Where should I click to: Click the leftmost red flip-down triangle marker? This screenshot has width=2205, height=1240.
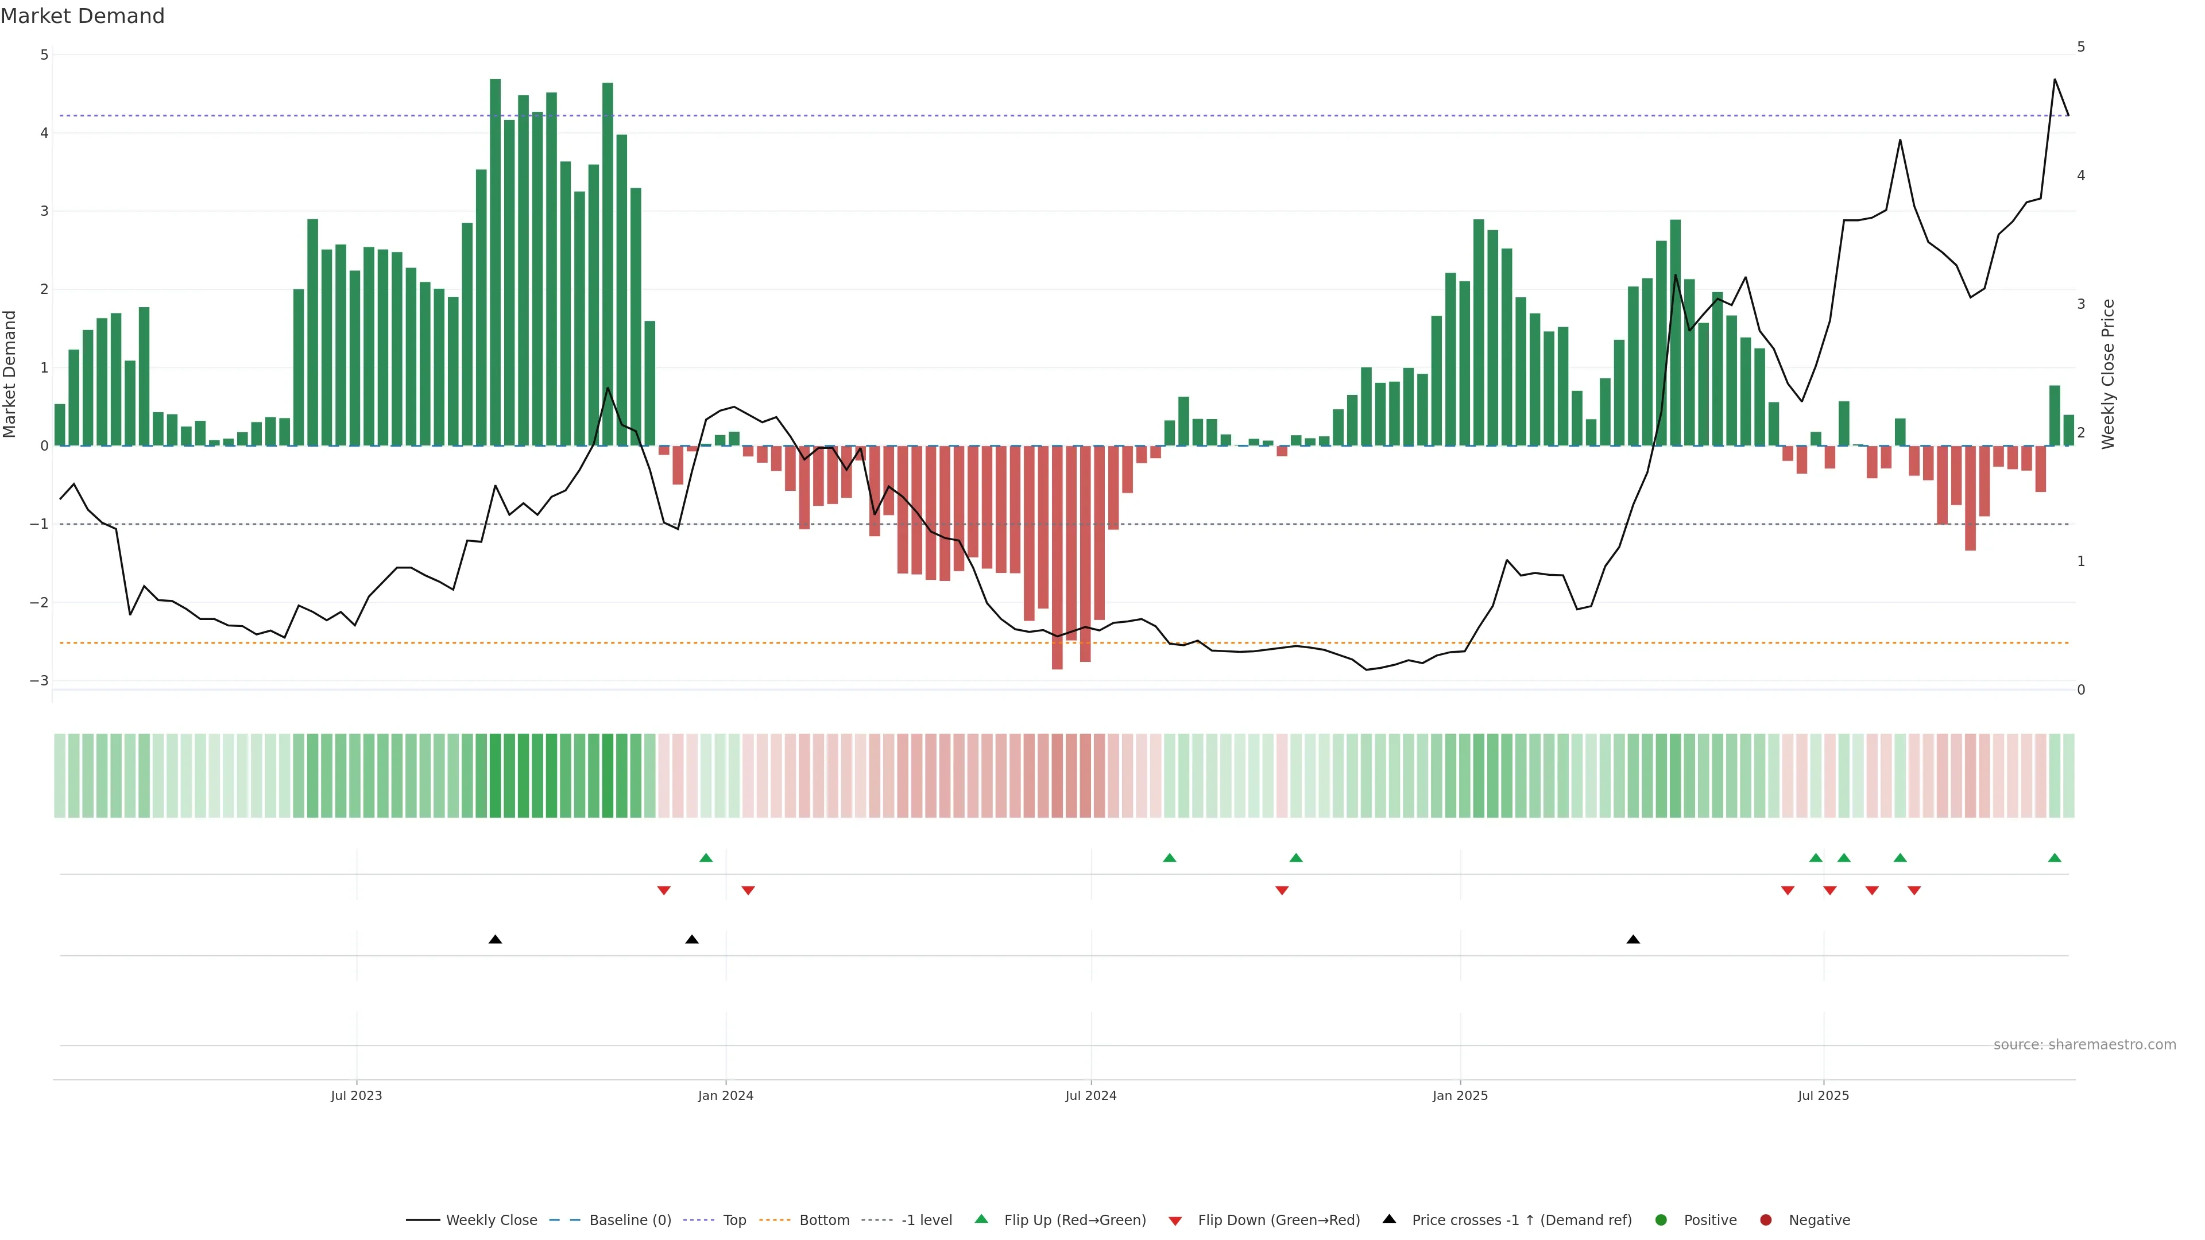663,891
